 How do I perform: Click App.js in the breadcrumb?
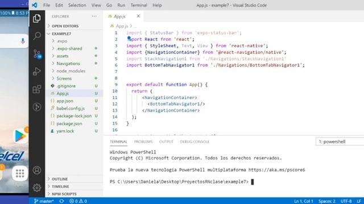pyautogui.click(x=122, y=26)
